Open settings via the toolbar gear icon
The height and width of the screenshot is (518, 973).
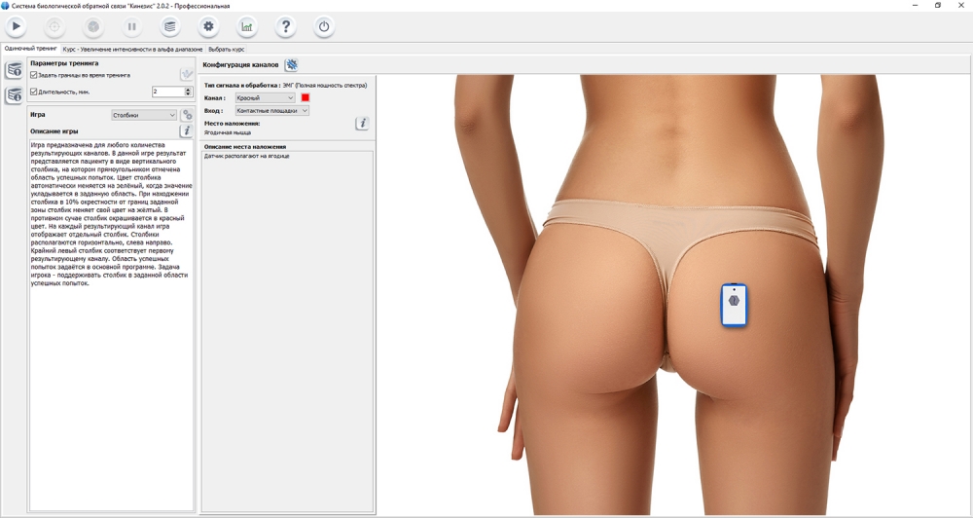[x=208, y=26]
